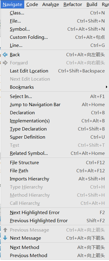Click Call Hierarchy entry
This screenshot has width=109, height=261.
tap(54, 203)
